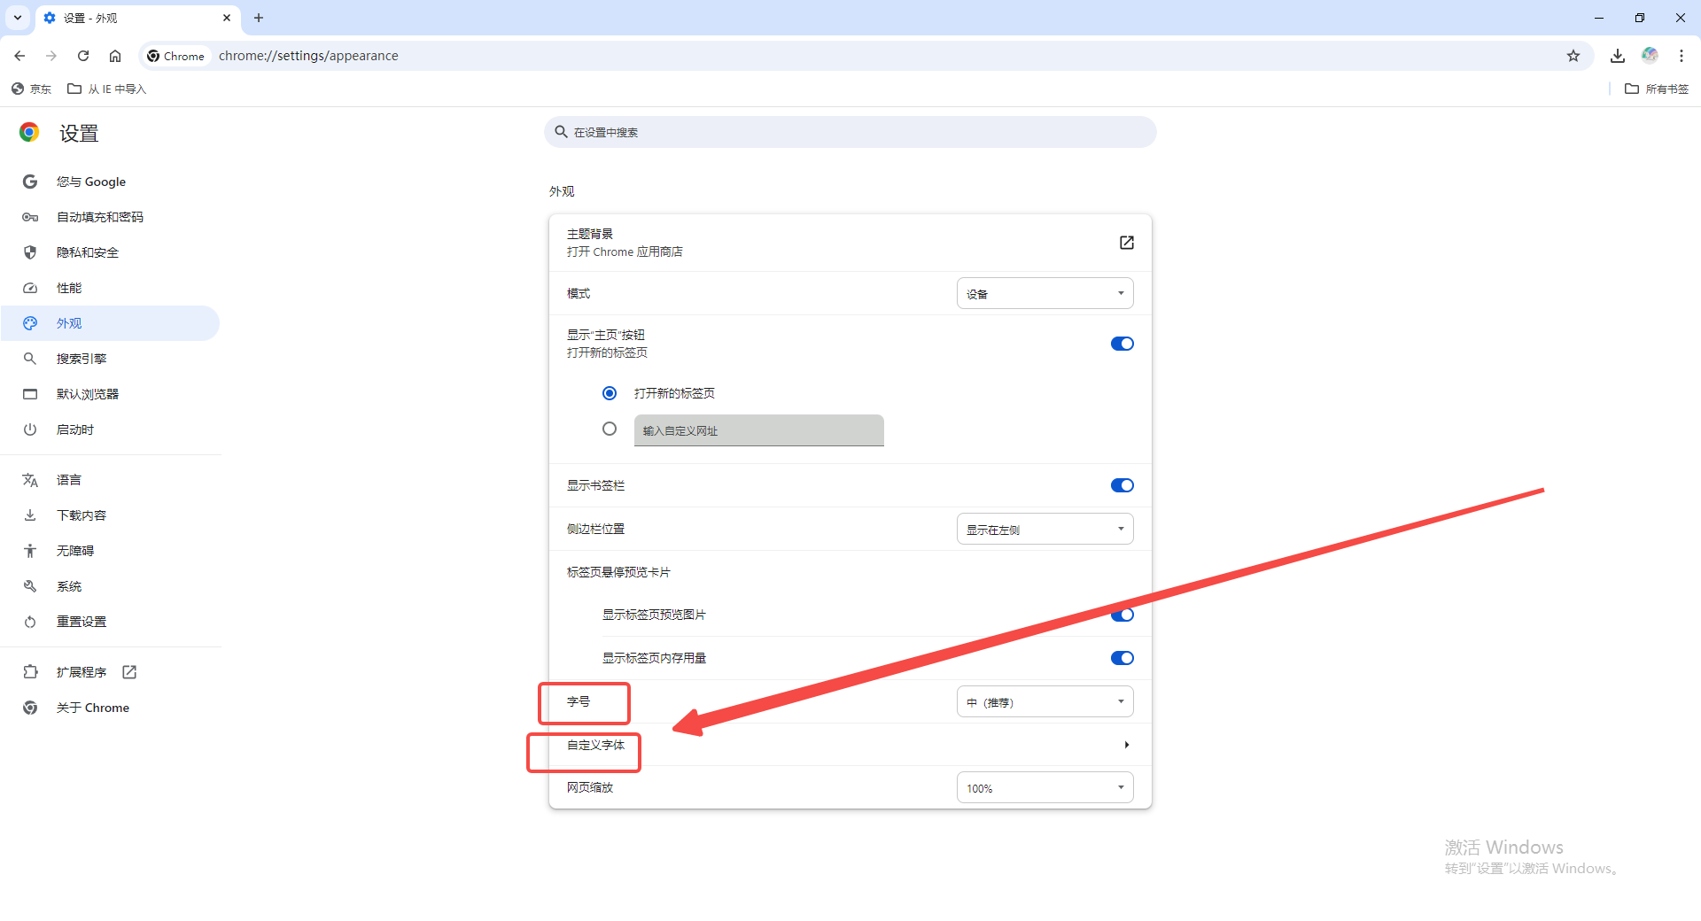Toggle 显示标签页内存用量 switch
1701x921 pixels.
click(1122, 658)
